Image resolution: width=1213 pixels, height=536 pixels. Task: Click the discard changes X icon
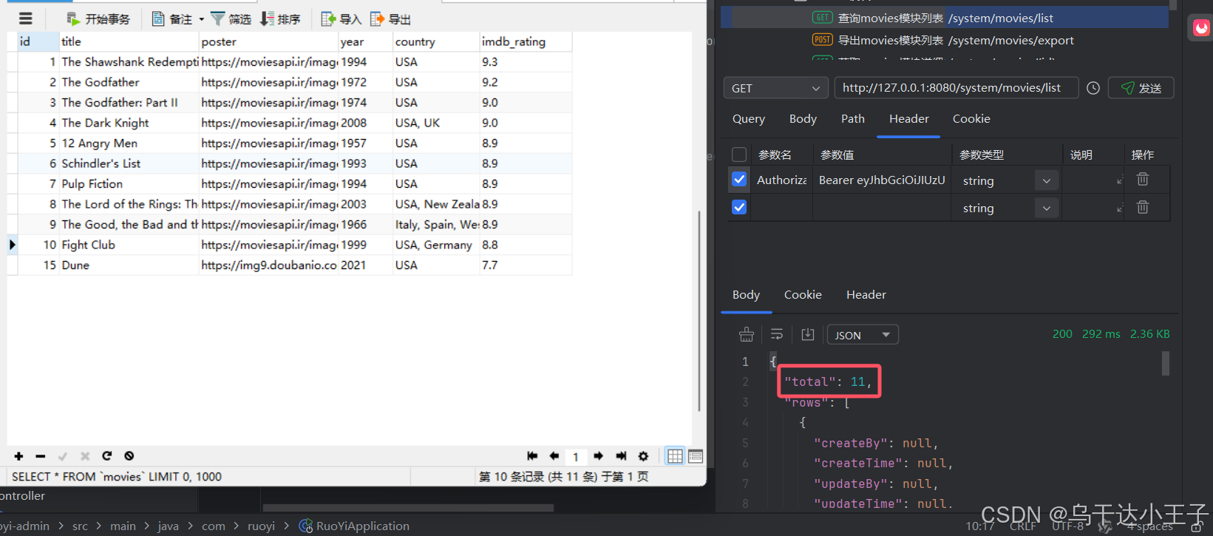85,456
